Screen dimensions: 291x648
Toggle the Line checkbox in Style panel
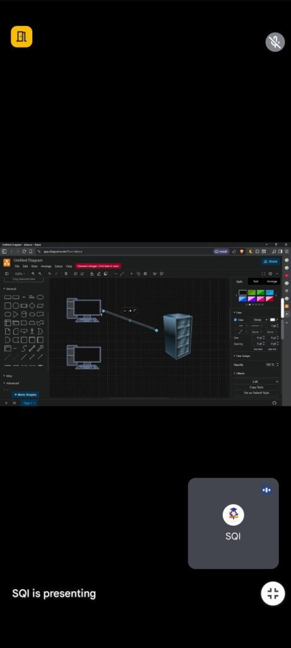tap(235, 320)
